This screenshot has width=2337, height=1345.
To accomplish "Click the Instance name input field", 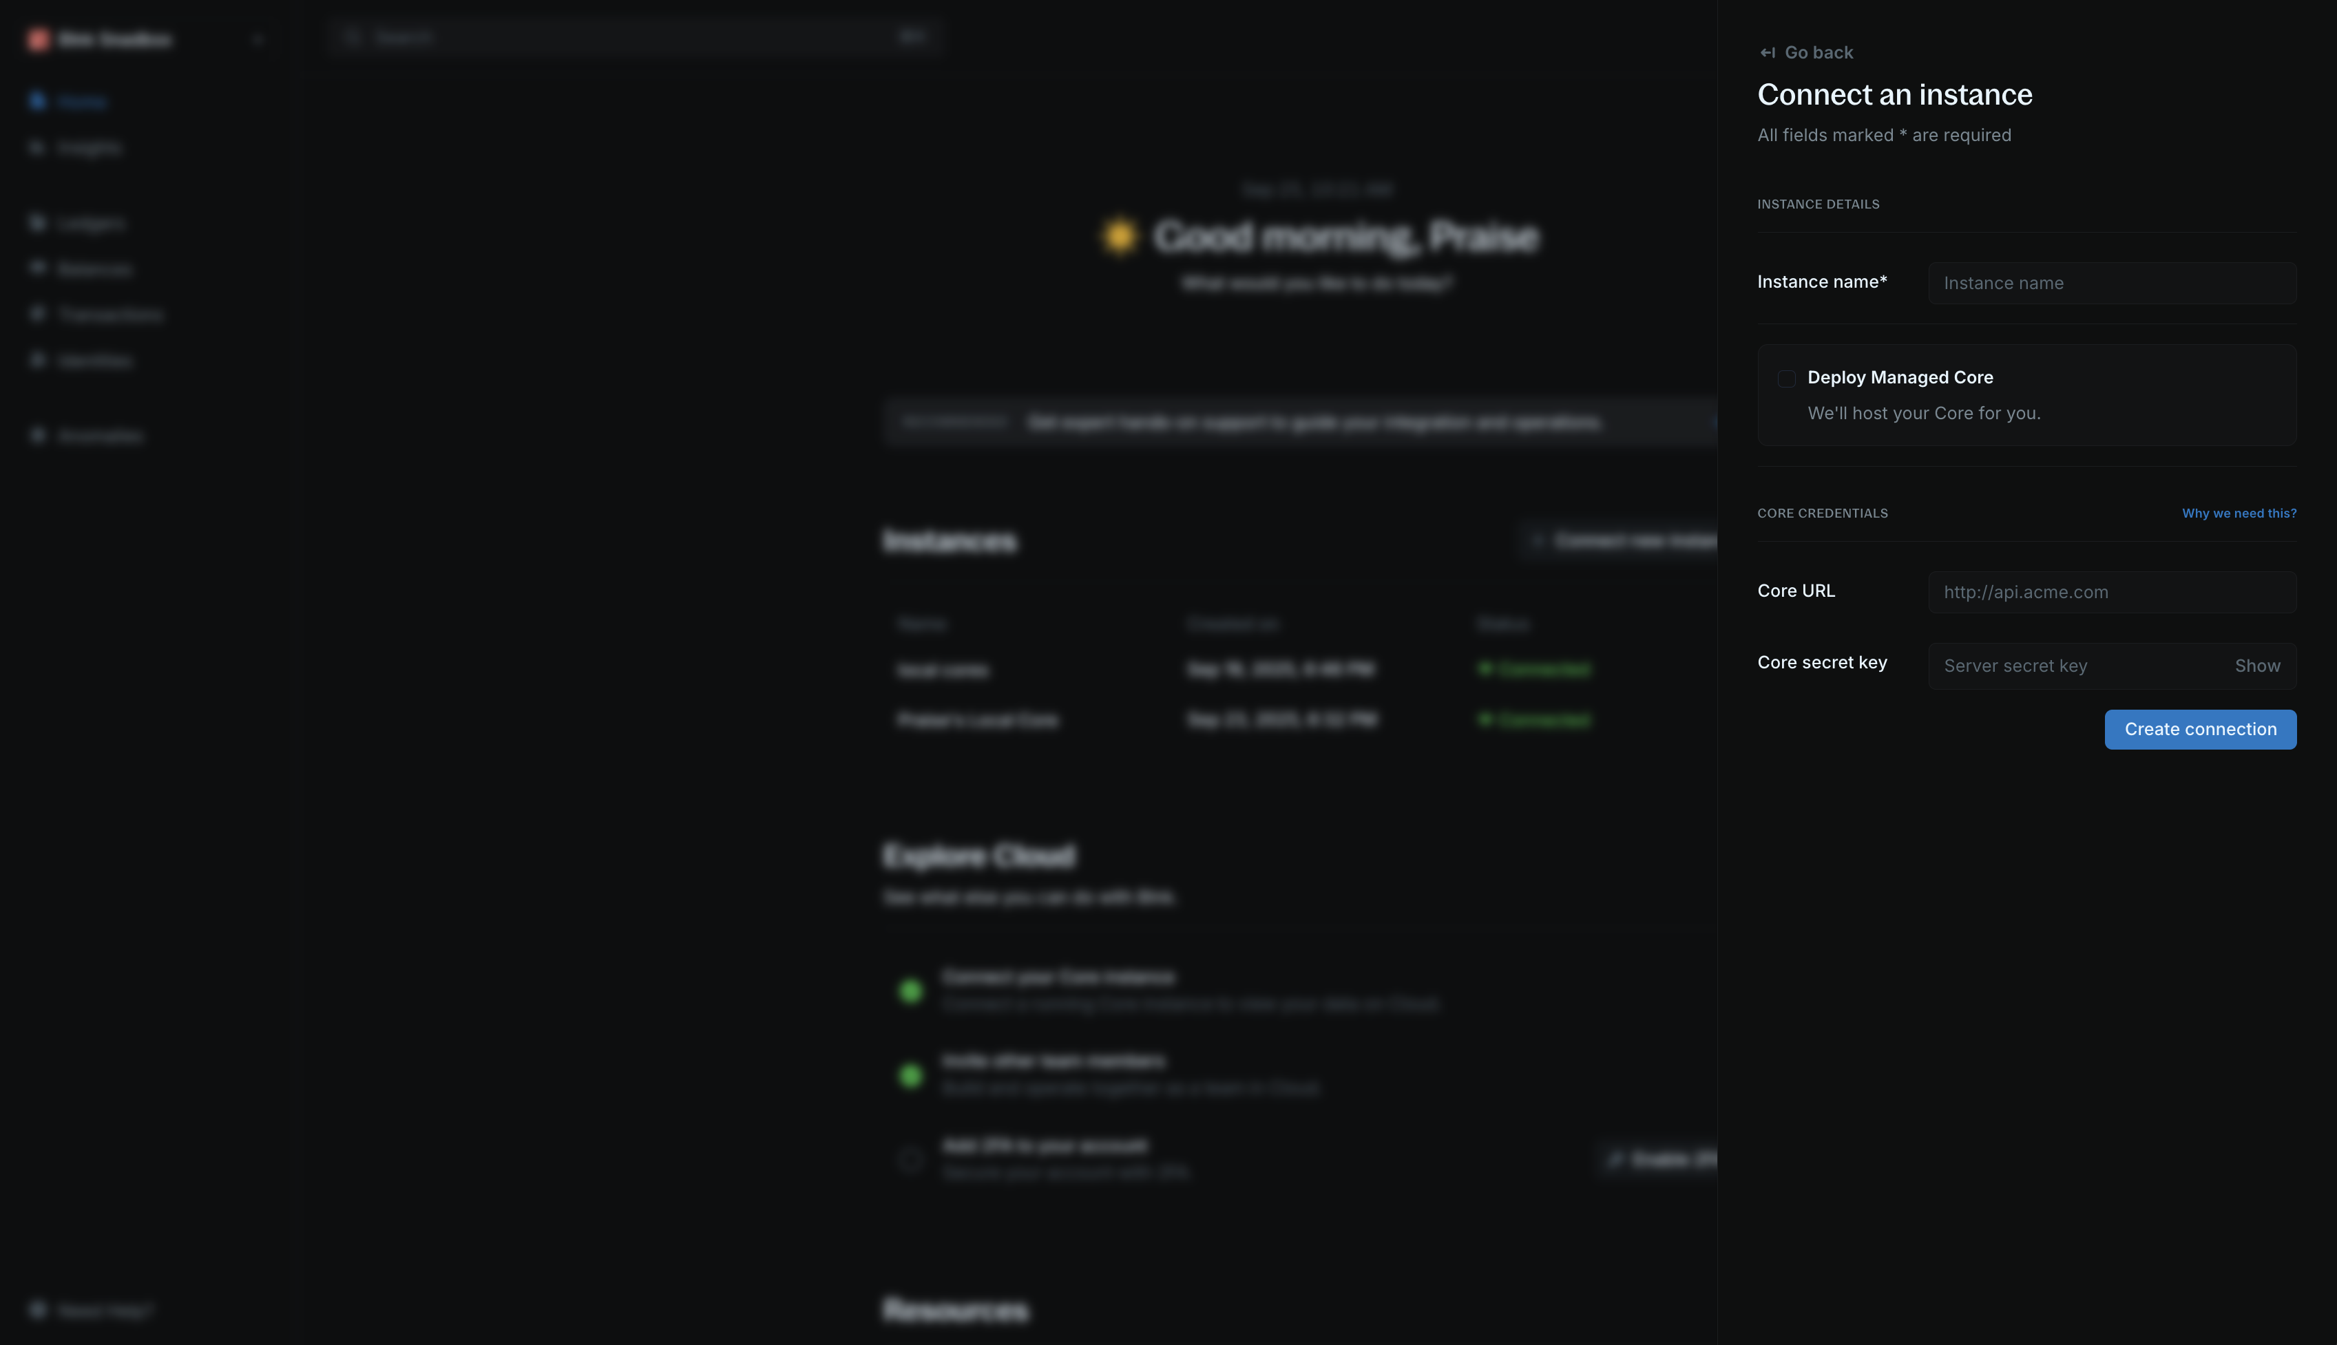I will coord(2112,284).
